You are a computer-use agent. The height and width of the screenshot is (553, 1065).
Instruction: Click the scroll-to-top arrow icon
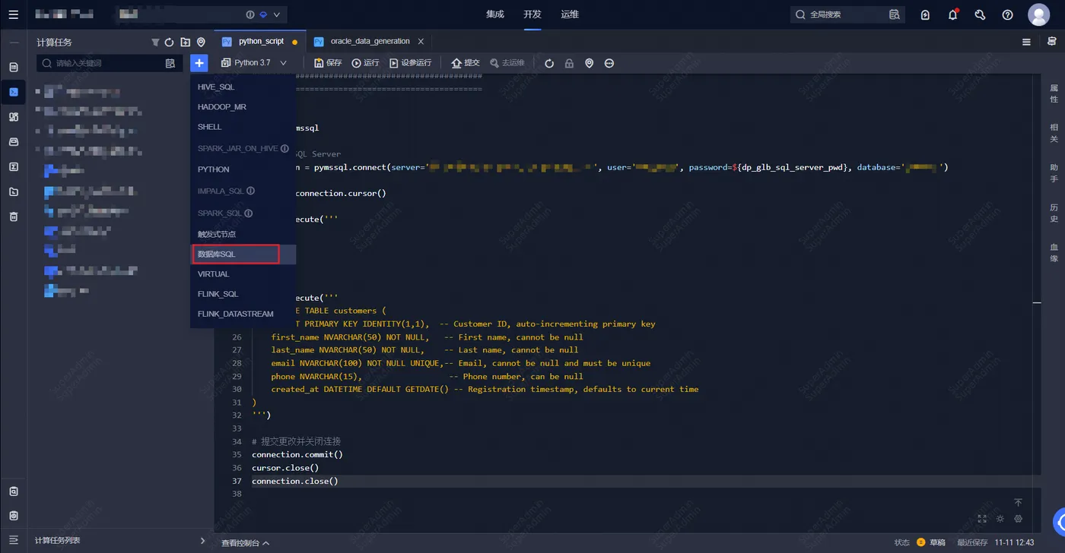click(x=1019, y=503)
